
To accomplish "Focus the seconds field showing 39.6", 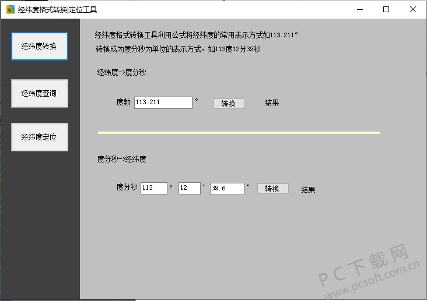I will coord(227,189).
